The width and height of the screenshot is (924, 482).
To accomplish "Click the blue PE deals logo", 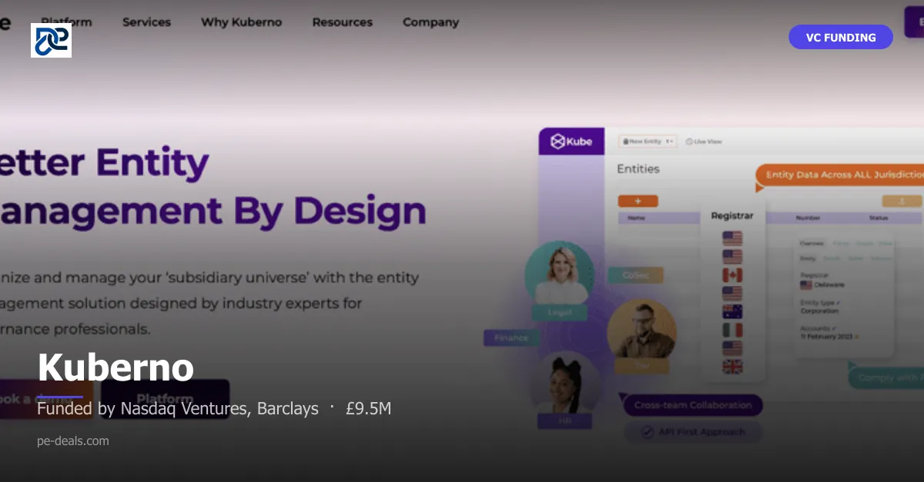I will (51, 40).
